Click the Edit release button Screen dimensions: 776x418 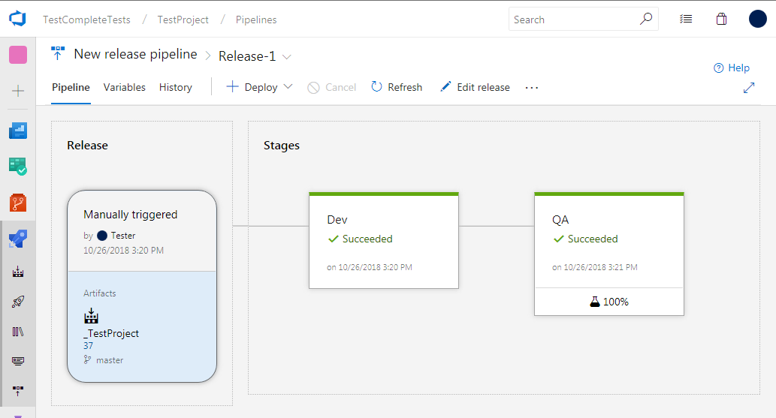click(x=475, y=87)
